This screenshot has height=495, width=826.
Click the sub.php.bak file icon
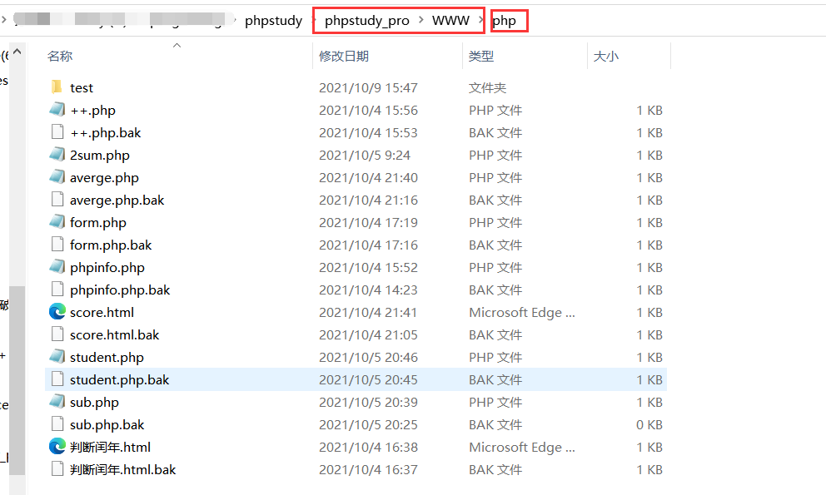click(57, 424)
